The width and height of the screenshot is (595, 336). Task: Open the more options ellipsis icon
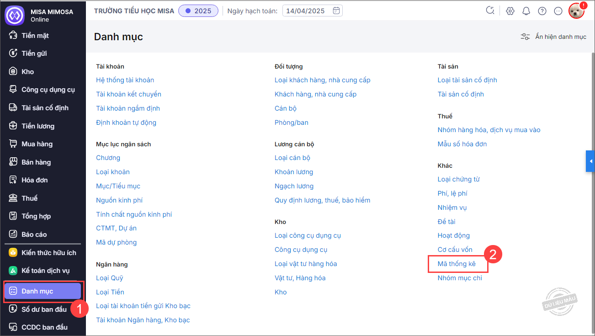(558, 11)
